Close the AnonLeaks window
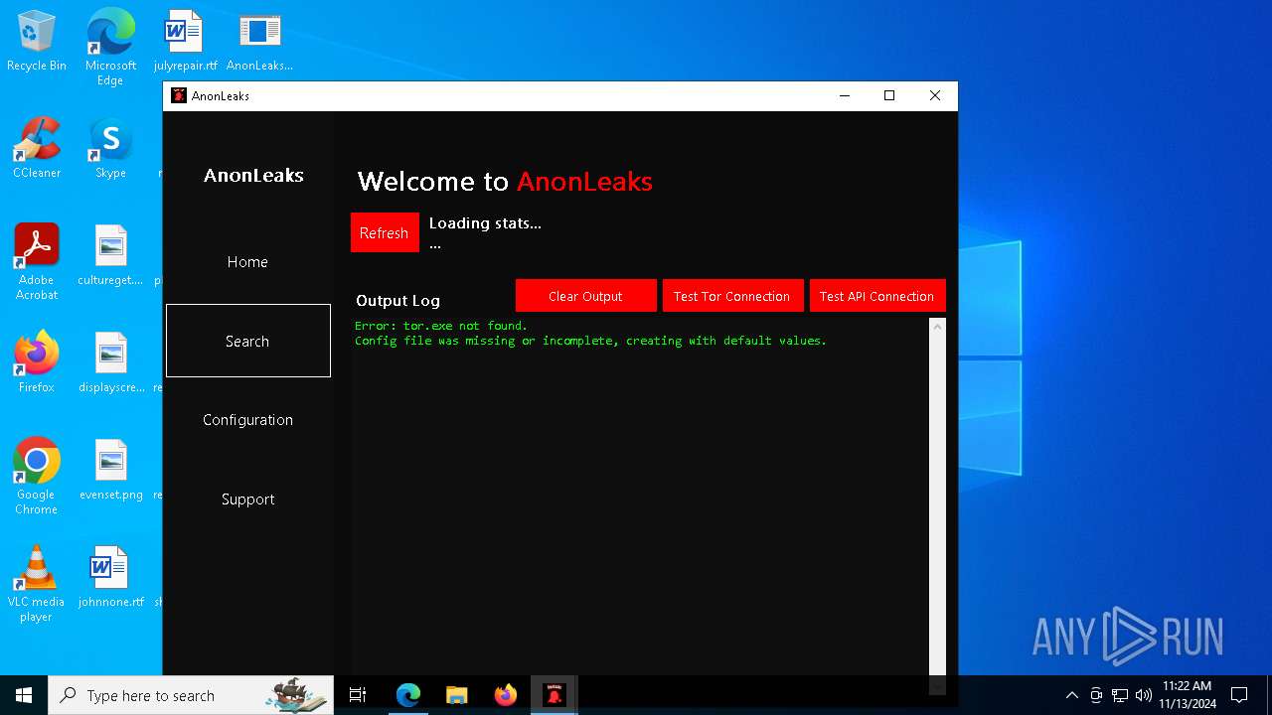 [935, 95]
